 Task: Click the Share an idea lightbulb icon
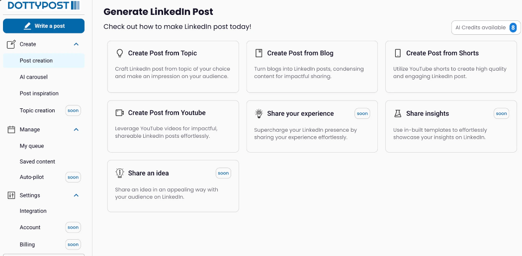pos(119,173)
